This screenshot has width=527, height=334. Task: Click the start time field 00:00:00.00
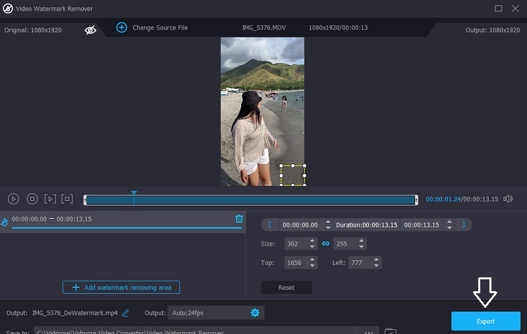click(x=300, y=225)
